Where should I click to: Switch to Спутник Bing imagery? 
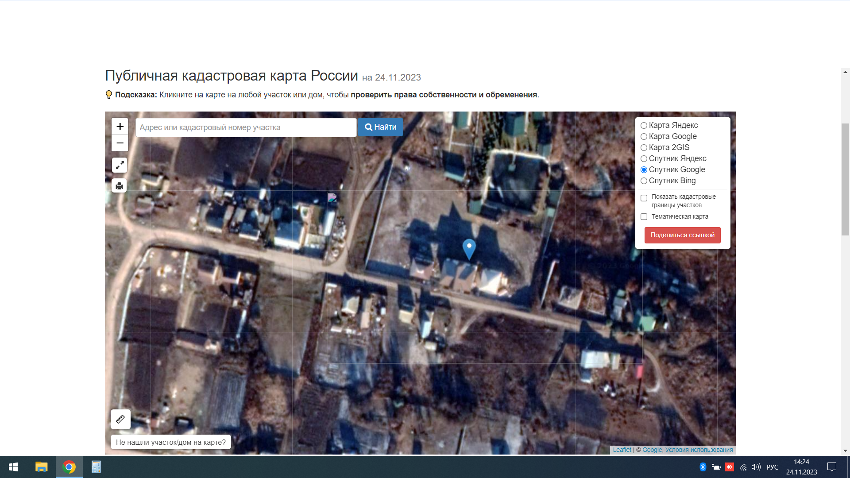[x=644, y=181]
